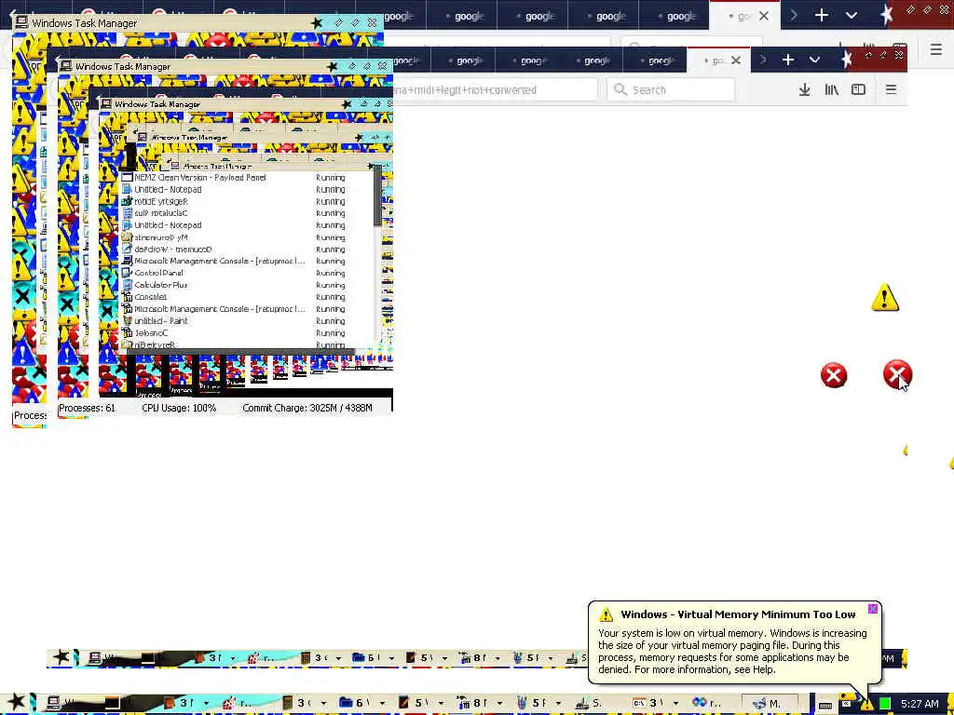Click the Task Manager list scrollbar thumb

pyautogui.click(x=378, y=196)
